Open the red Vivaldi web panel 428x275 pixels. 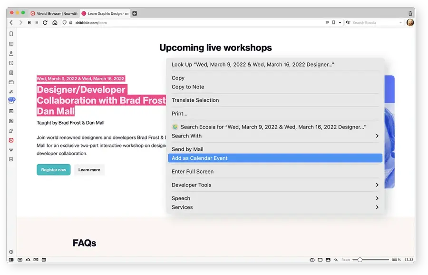point(11,140)
